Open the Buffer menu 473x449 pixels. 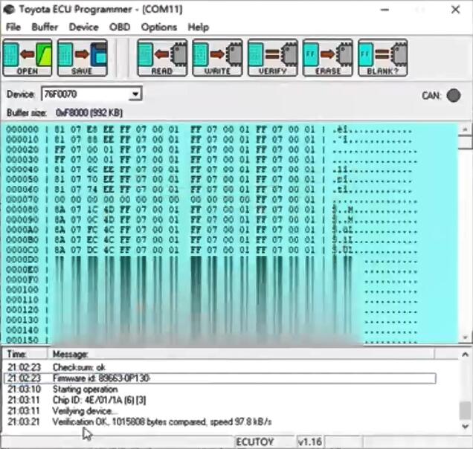(x=45, y=28)
